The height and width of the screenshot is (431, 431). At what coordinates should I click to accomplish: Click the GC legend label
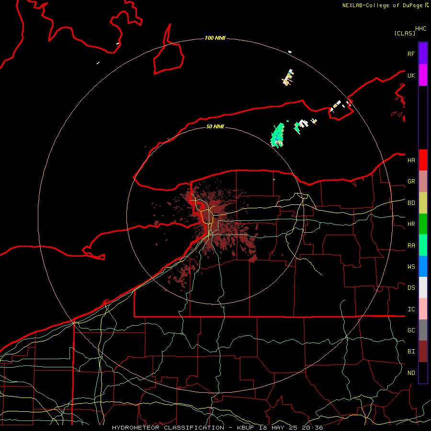pos(411,330)
